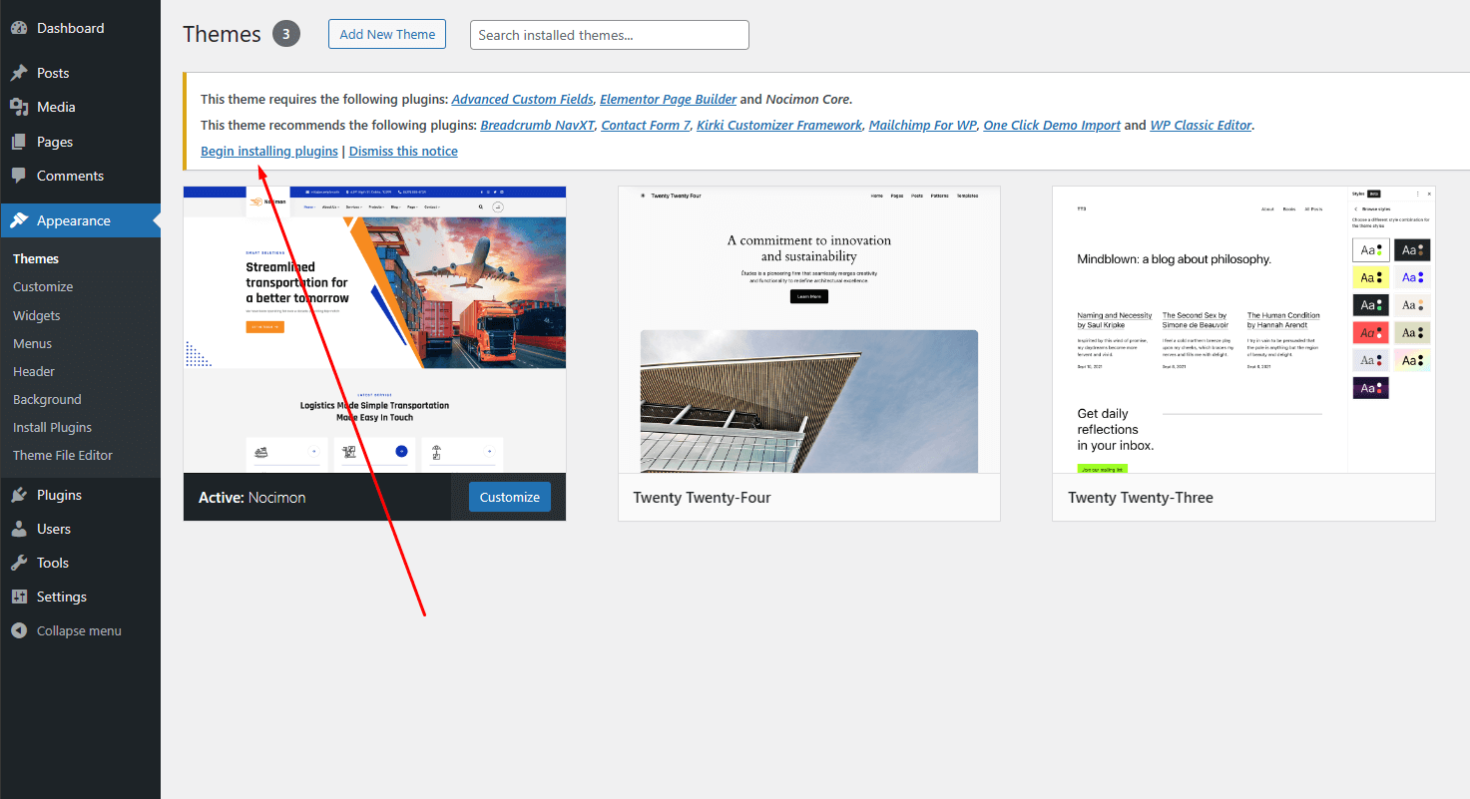
Task: Click Begin installing plugins link
Action: [269, 151]
